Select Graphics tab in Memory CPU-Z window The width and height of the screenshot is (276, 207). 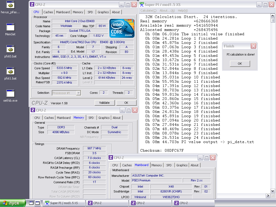(104, 118)
